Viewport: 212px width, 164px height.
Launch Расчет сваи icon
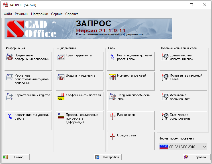coord(112,116)
